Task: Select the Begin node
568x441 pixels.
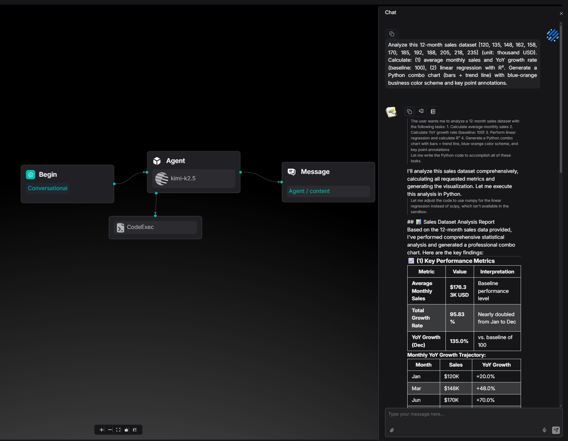Action: coord(67,175)
